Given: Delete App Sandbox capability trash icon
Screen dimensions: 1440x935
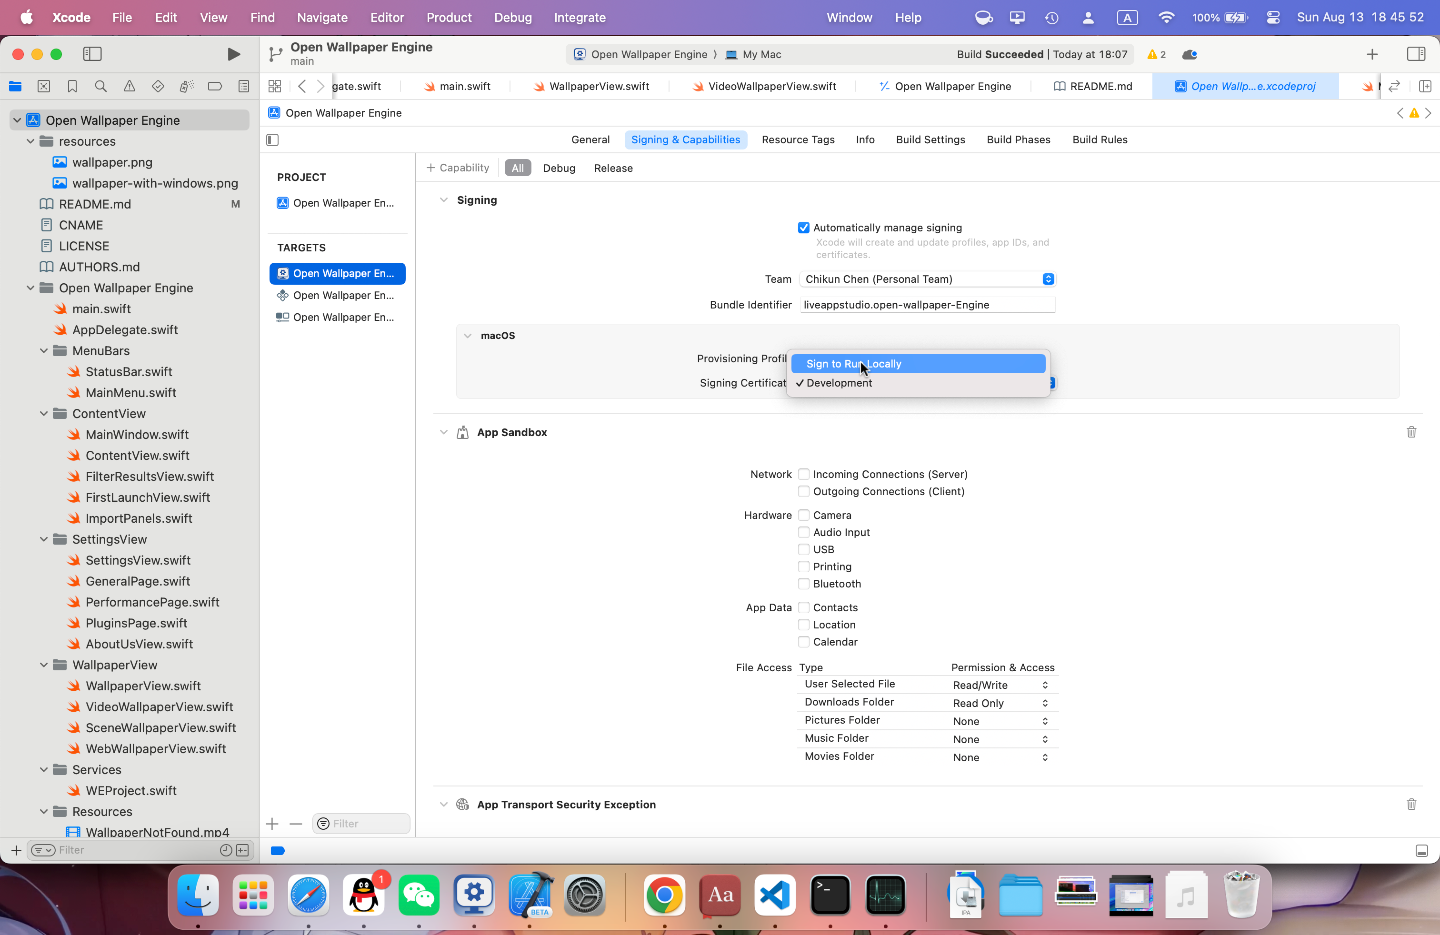Looking at the screenshot, I should point(1411,432).
